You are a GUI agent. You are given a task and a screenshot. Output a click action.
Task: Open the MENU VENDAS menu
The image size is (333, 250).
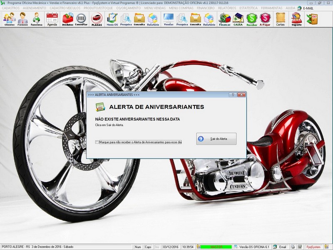(x=155, y=8)
